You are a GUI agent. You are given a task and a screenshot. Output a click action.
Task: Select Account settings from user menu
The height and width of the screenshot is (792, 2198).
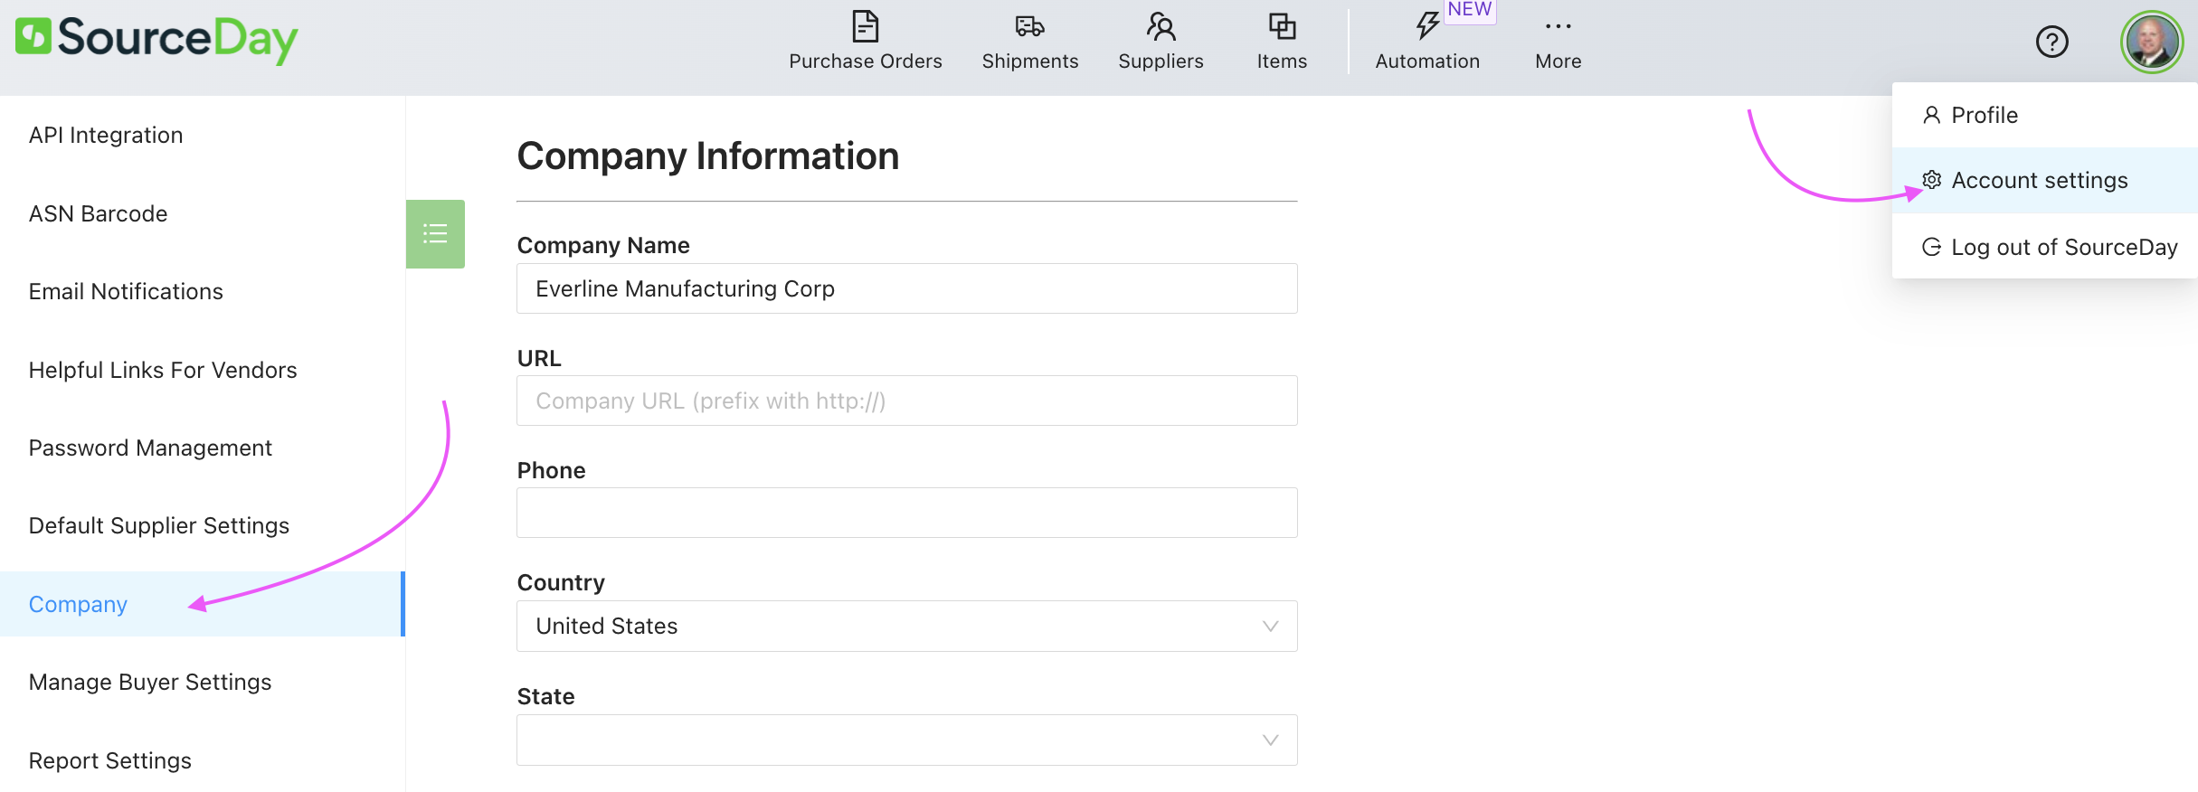point(2045,180)
